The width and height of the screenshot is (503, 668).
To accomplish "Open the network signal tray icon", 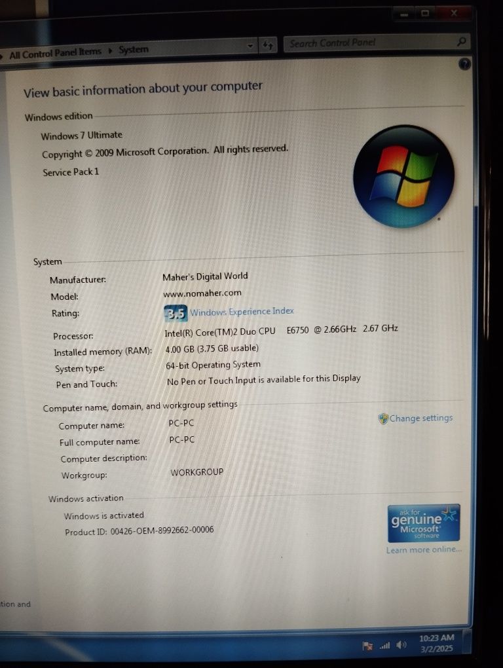I will coord(384,646).
